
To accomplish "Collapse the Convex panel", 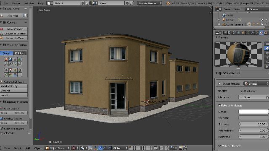I will coord(1,22).
